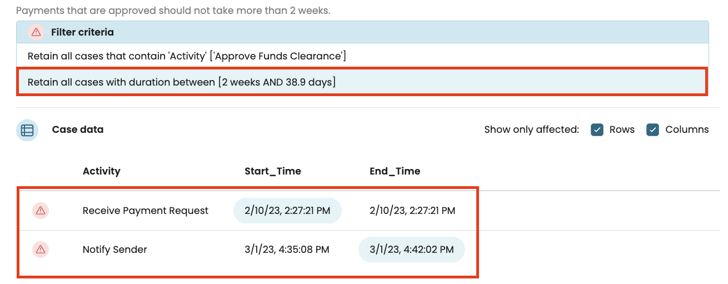This screenshot has height=284, width=728.
Task: Click warning icon beside Notify Sender
Action: pos(40,250)
